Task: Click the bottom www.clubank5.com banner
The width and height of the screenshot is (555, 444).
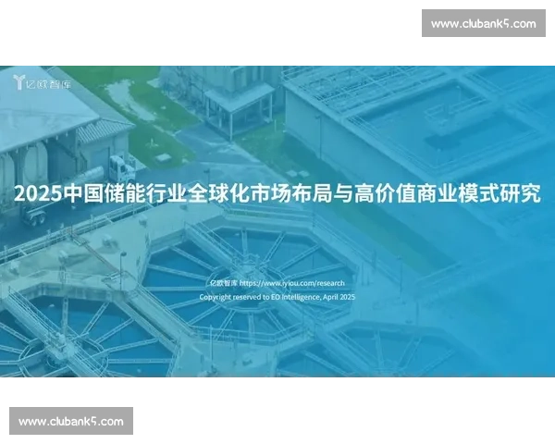Action: point(71,421)
